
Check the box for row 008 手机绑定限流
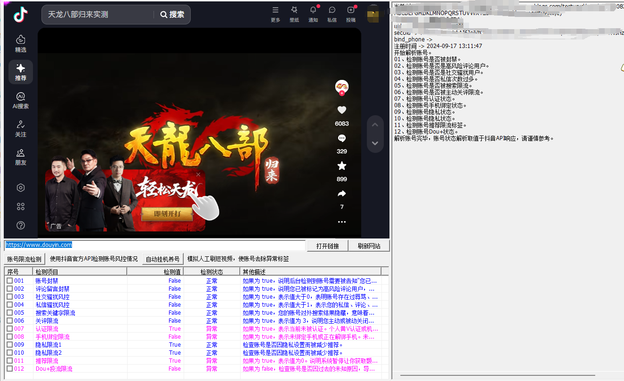pyautogui.click(x=10, y=337)
